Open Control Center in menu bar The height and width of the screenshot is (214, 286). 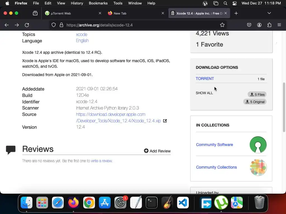point(235,3)
